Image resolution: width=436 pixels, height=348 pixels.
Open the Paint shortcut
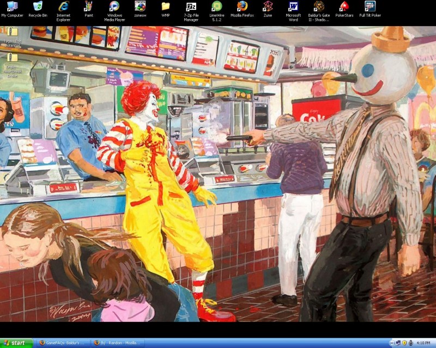tap(89, 9)
